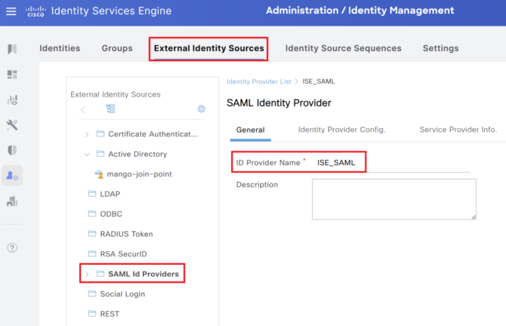Open the Bookmarks sidebar icon
Screen dimensions: 506x326
pyautogui.click(x=12, y=49)
